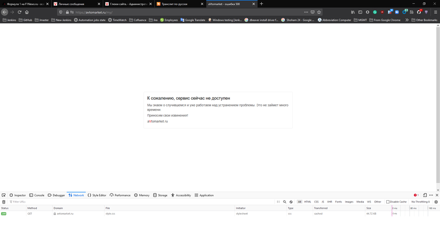Toggle the sidebar view icon
This screenshot has height=236, width=440.
click(x=360, y=12)
